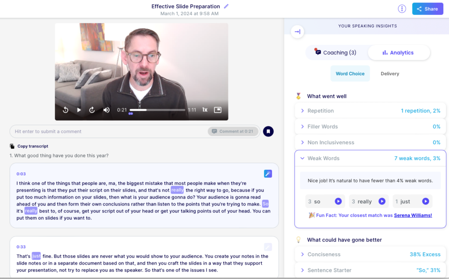Click the highlighted word 'So' in transcript

coord(265,204)
